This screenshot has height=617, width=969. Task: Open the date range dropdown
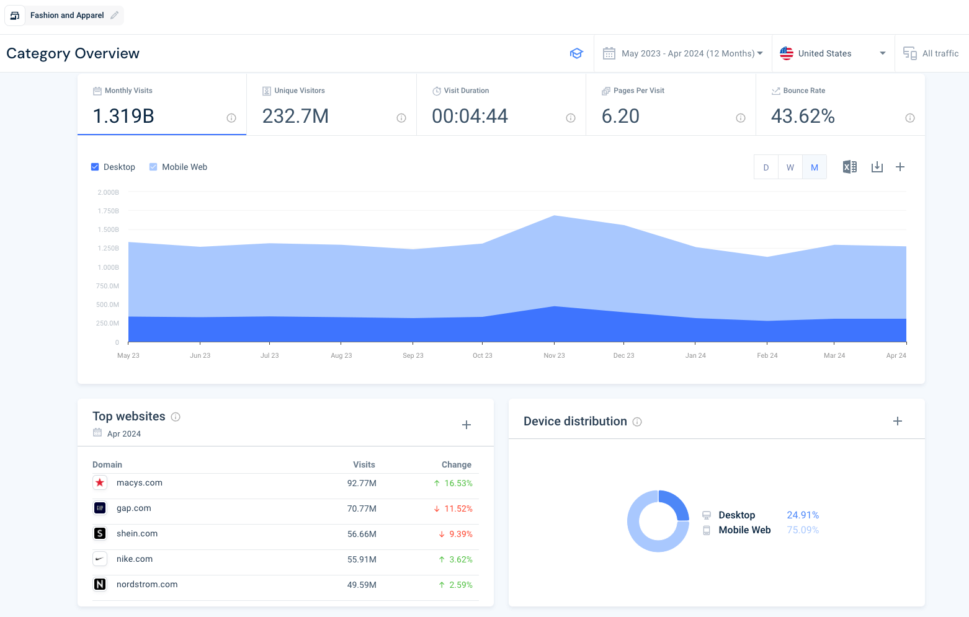point(682,53)
